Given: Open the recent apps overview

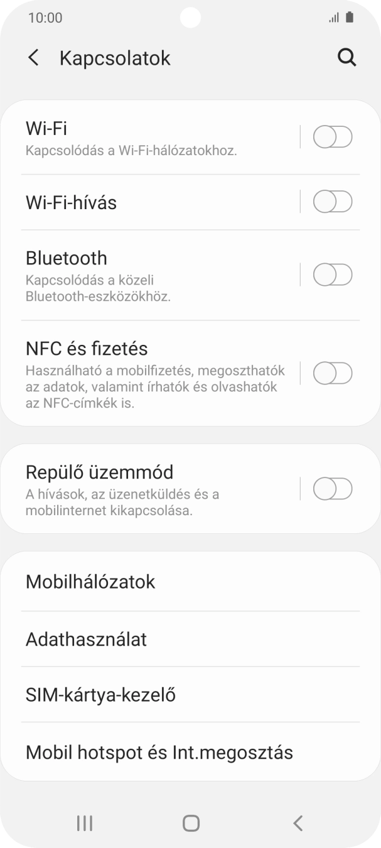Looking at the screenshot, I should pyautogui.click(x=83, y=823).
